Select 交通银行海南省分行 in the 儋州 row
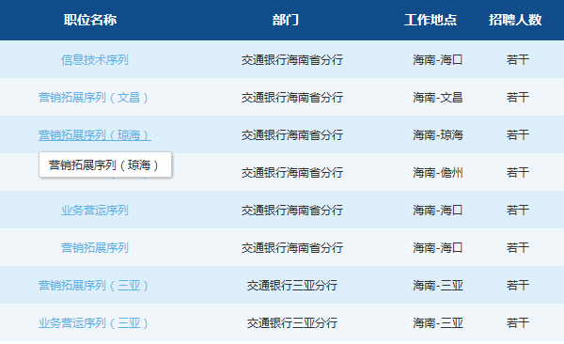Viewport: 564px width, 344px height. (x=292, y=173)
